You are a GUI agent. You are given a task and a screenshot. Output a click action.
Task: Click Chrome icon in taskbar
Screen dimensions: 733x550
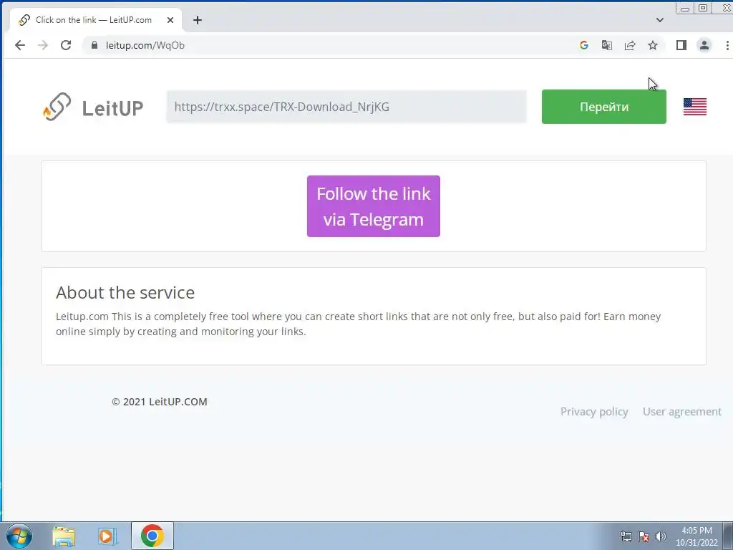tap(152, 536)
